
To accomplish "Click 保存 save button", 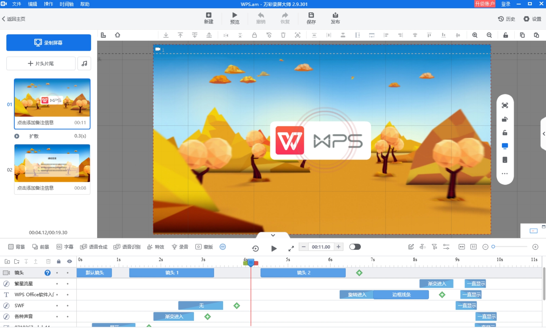I will (311, 18).
